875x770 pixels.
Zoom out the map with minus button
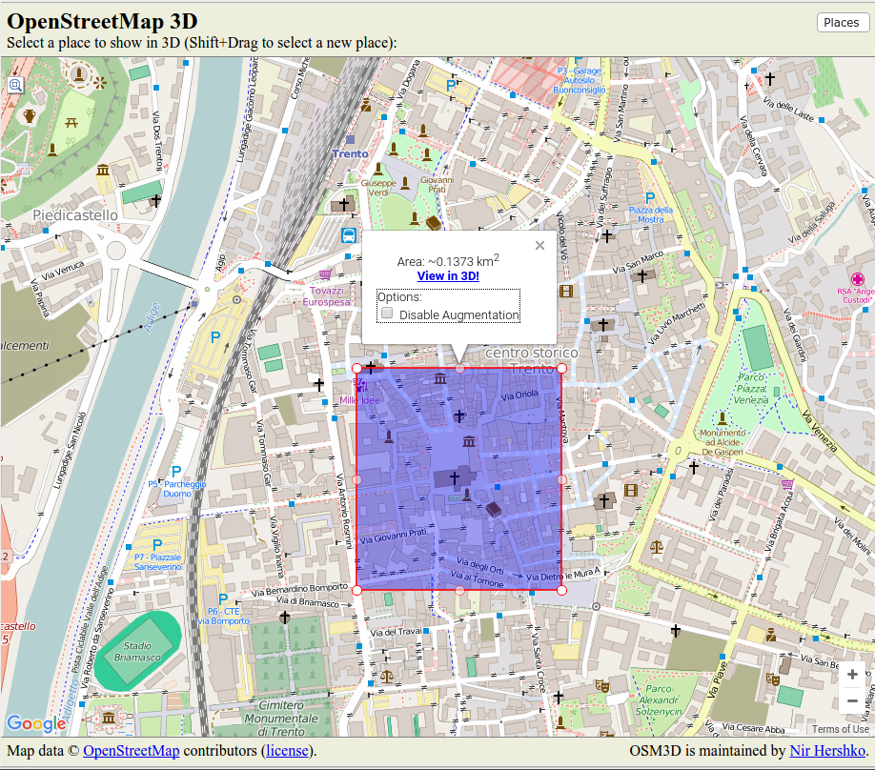(852, 700)
